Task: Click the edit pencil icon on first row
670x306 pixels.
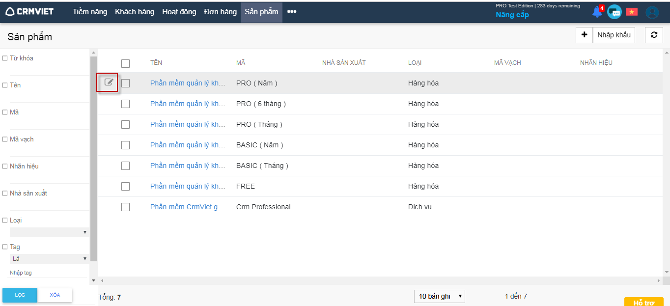Action: click(x=109, y=83)
